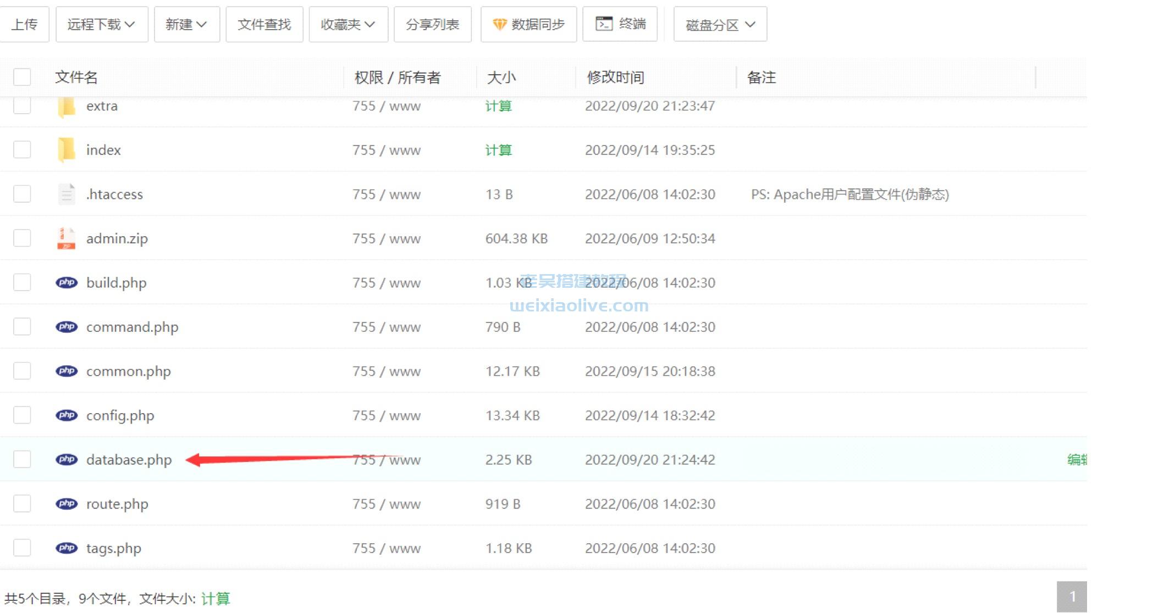
Task: Open the extra folder icon
Action: [67, 105]
